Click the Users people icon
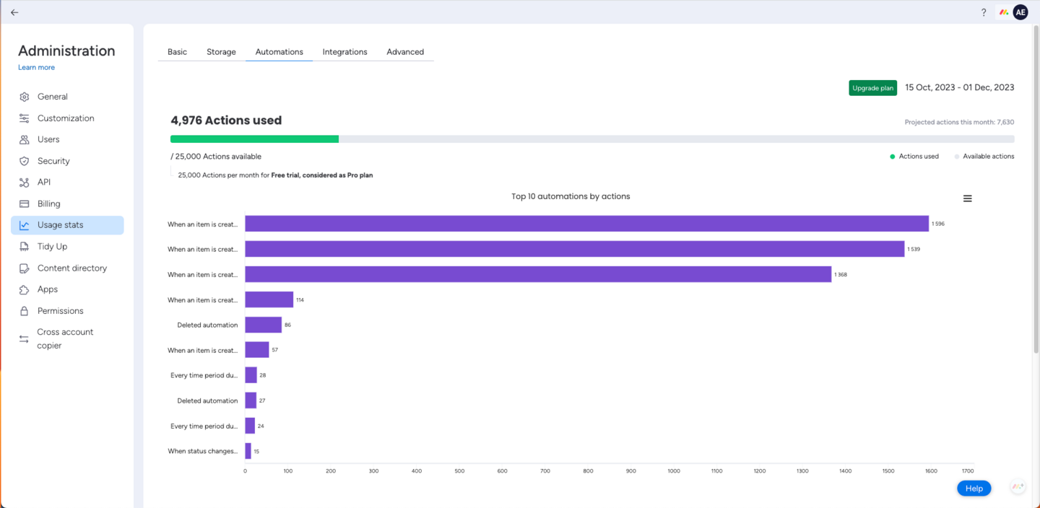 point(25,139)
